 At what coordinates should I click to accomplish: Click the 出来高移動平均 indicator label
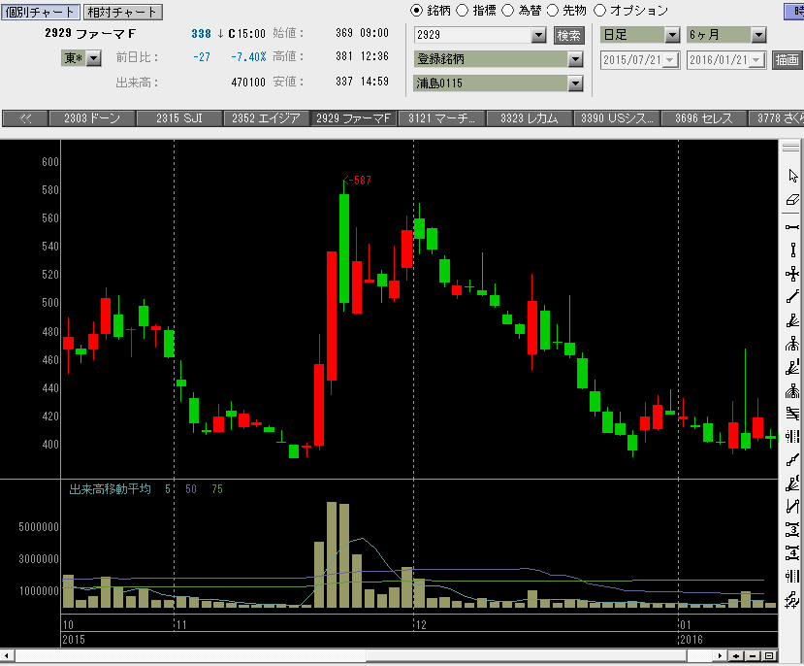[x=111, y=489]
